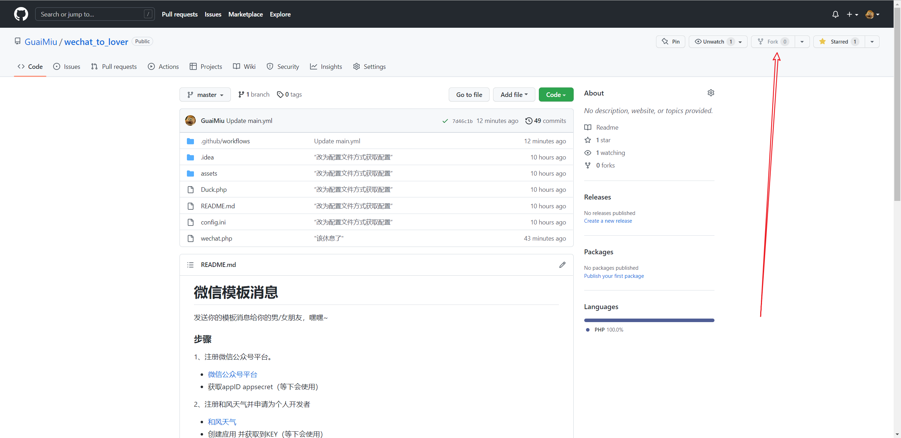
Task: Open the 该休息了 commit message
Action: tap(329, 238)
